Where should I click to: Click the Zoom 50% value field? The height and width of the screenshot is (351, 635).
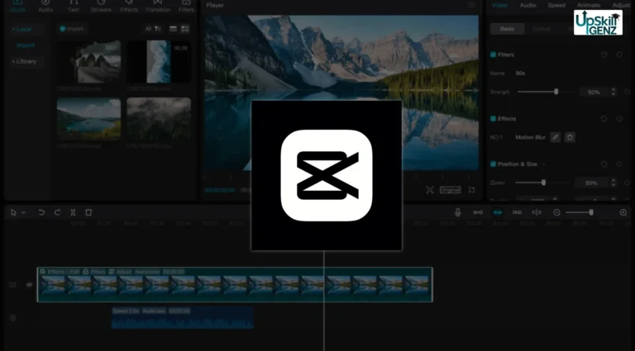(x=591, y=183)
